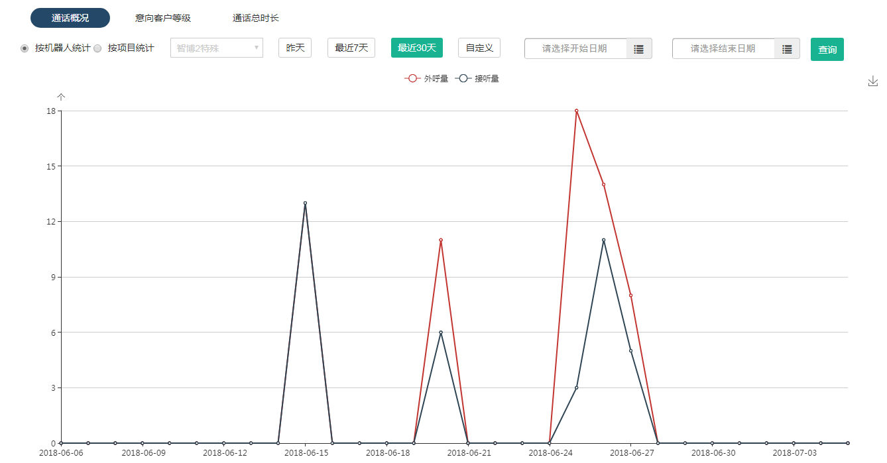
Task: Click x-axis label 2018-06-21
Action: click(x=469, y=453)
